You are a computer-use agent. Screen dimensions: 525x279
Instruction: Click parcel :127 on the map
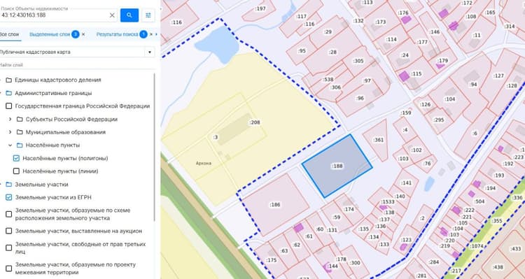click(x=498, y=76)
